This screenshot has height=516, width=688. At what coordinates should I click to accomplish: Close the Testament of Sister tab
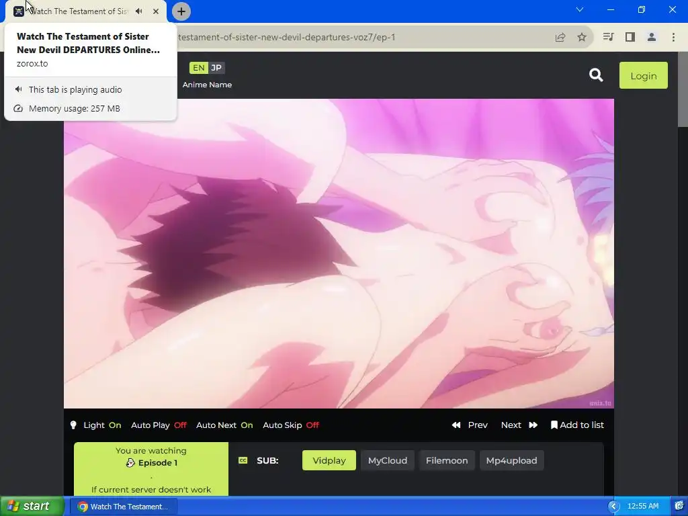[156, 11]
